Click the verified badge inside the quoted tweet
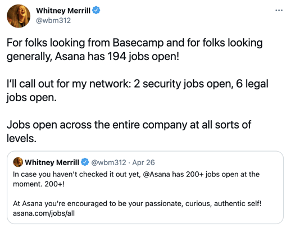The image size is (291, 228). click(85, 162)
